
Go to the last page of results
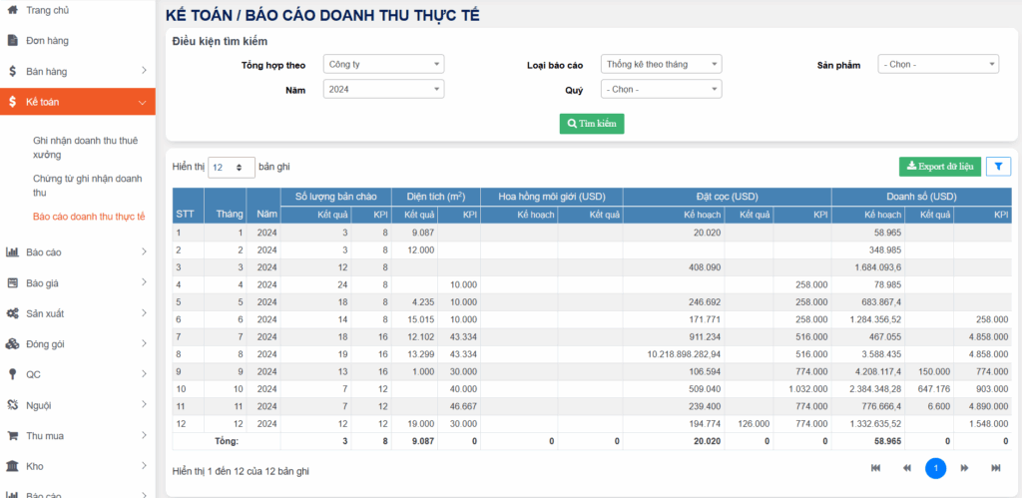coord(995,468)
